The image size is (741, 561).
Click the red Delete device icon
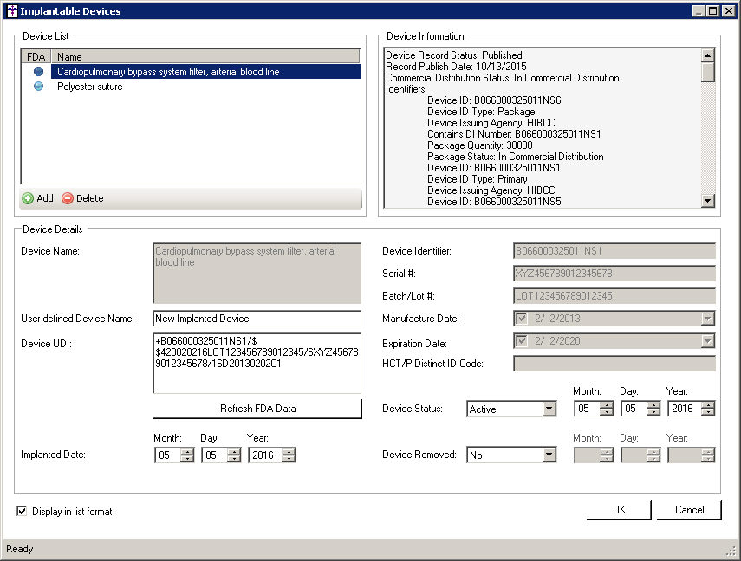68,198
